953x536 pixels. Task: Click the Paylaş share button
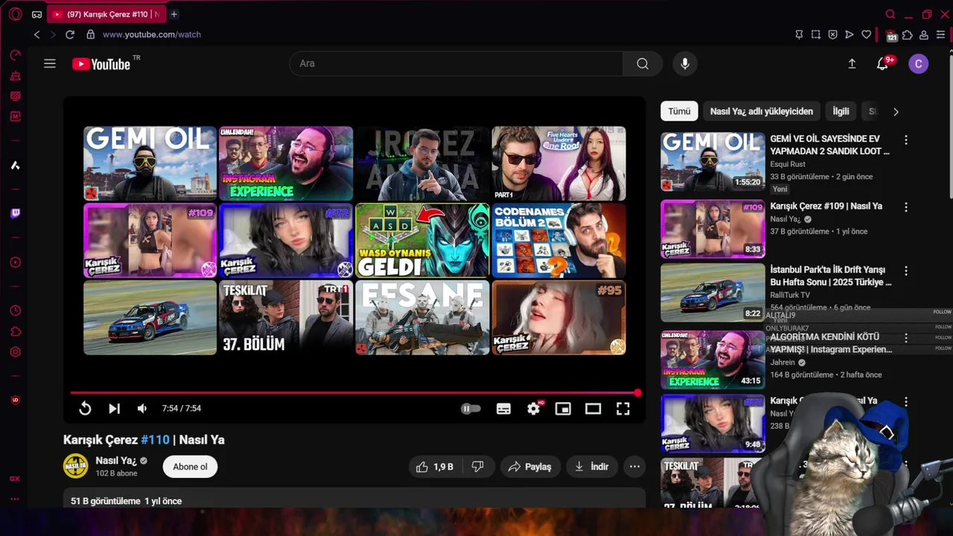click(x=530, y=467)
